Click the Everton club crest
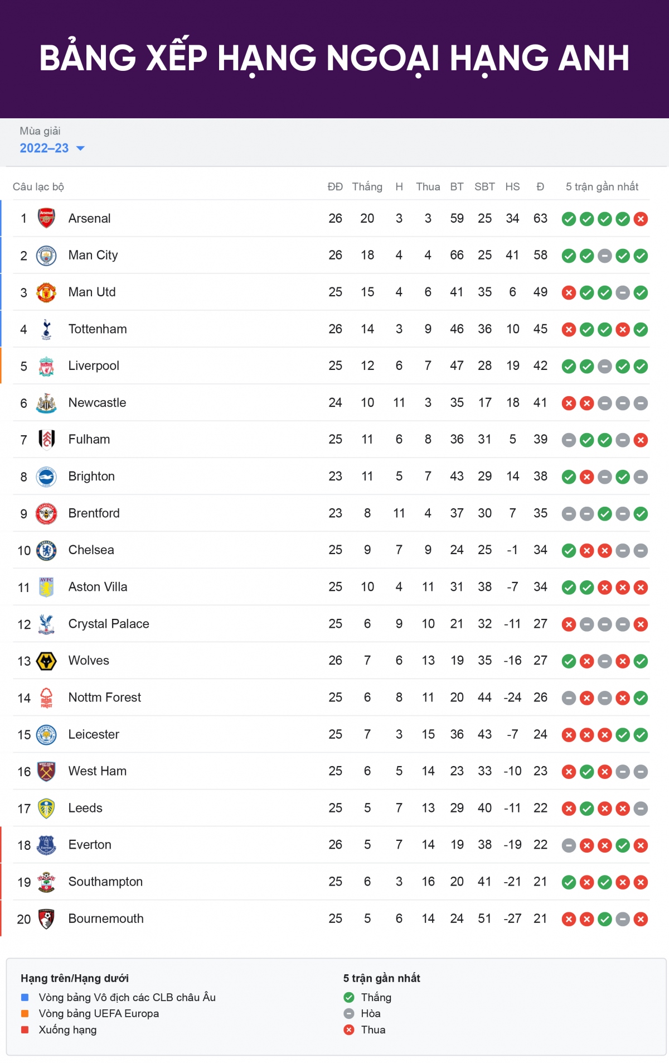The height and width of the screenshot is (1063, 669). coord(46,844)
